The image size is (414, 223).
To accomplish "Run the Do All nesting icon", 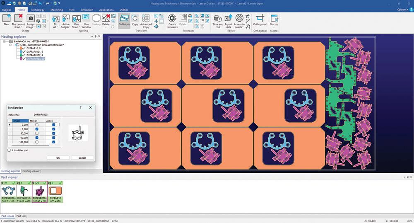I will click(x=56, y=19).
